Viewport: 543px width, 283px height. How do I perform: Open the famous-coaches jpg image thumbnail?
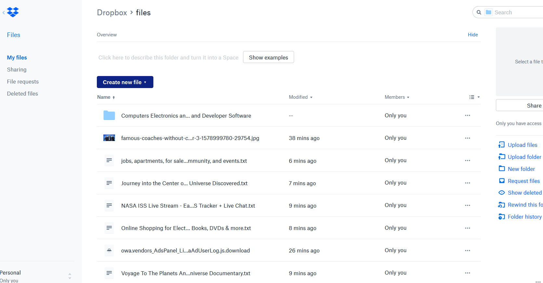click(x=109, y=138)
